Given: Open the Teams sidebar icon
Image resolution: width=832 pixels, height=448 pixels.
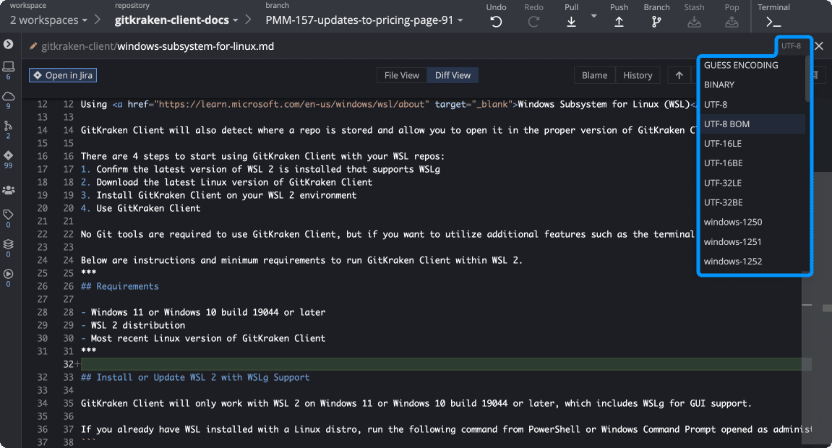Looking at the screenshot, I should coord(9,189).
